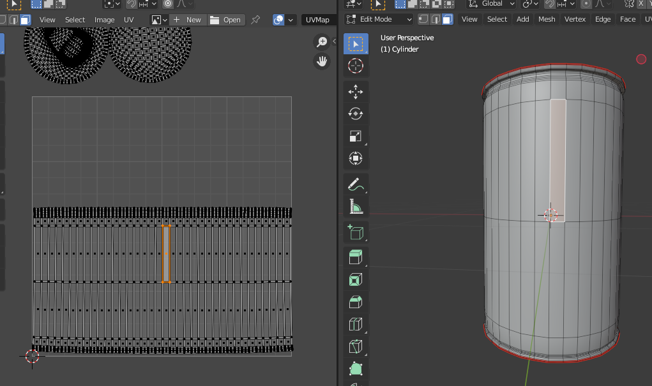Click the Open image button
Viewport: 652px width, 386px height.
pyautogui.click(x=225, y=20)
